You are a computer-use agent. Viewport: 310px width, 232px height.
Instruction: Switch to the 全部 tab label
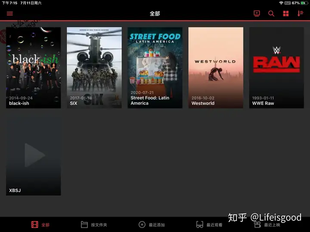45,225
